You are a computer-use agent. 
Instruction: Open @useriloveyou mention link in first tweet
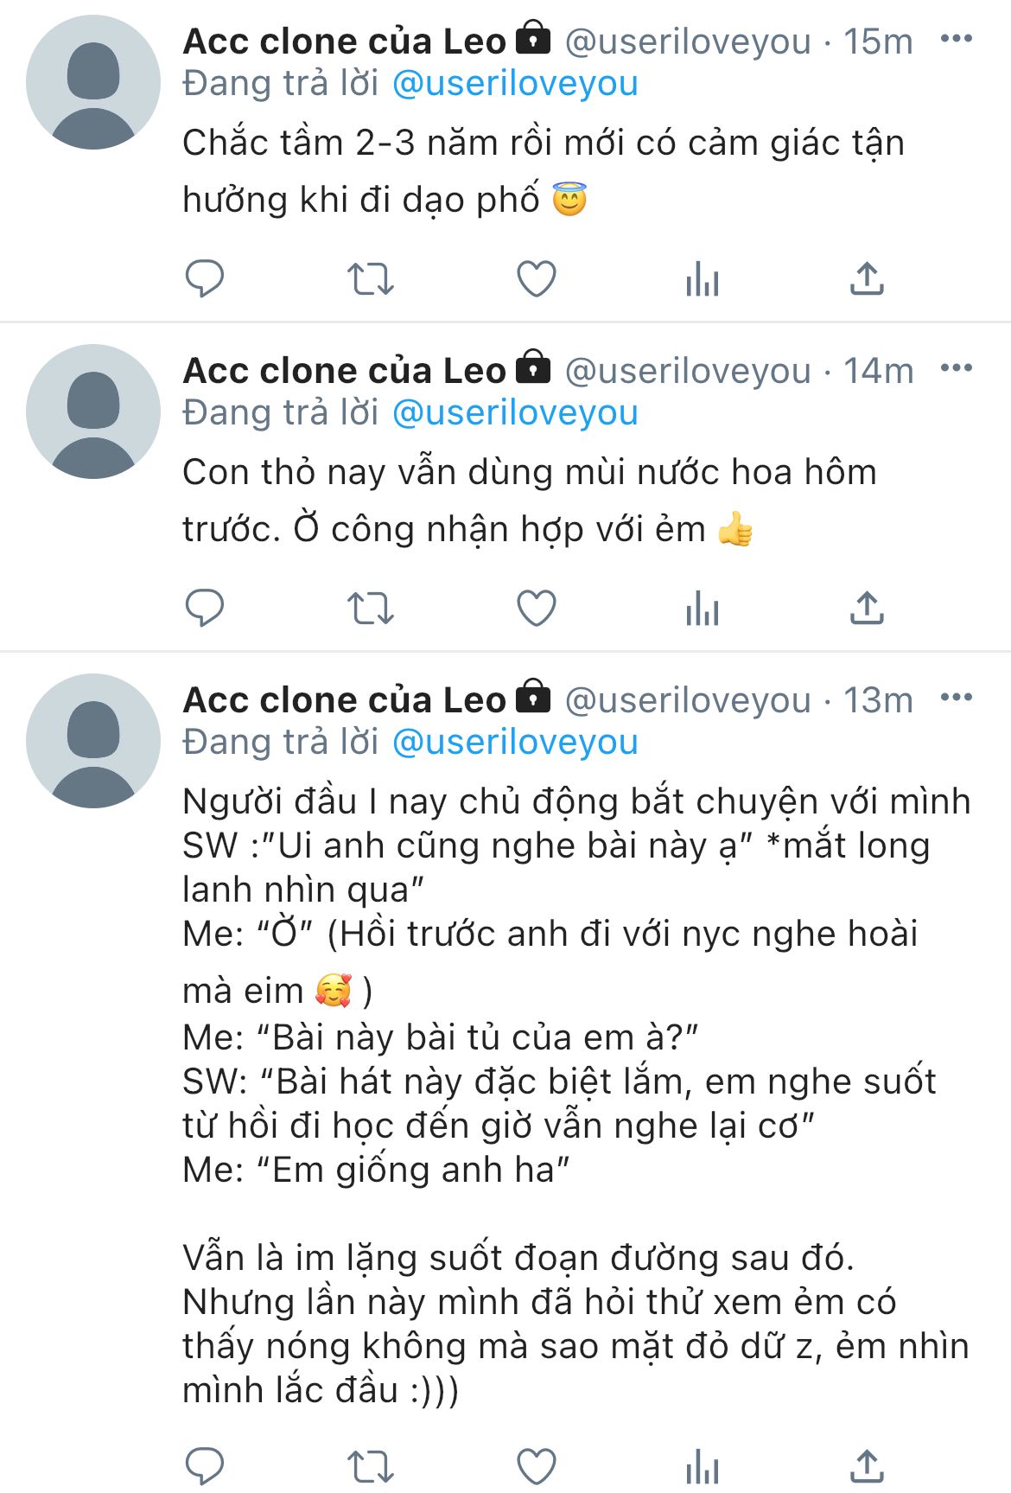tap(515, 84)
